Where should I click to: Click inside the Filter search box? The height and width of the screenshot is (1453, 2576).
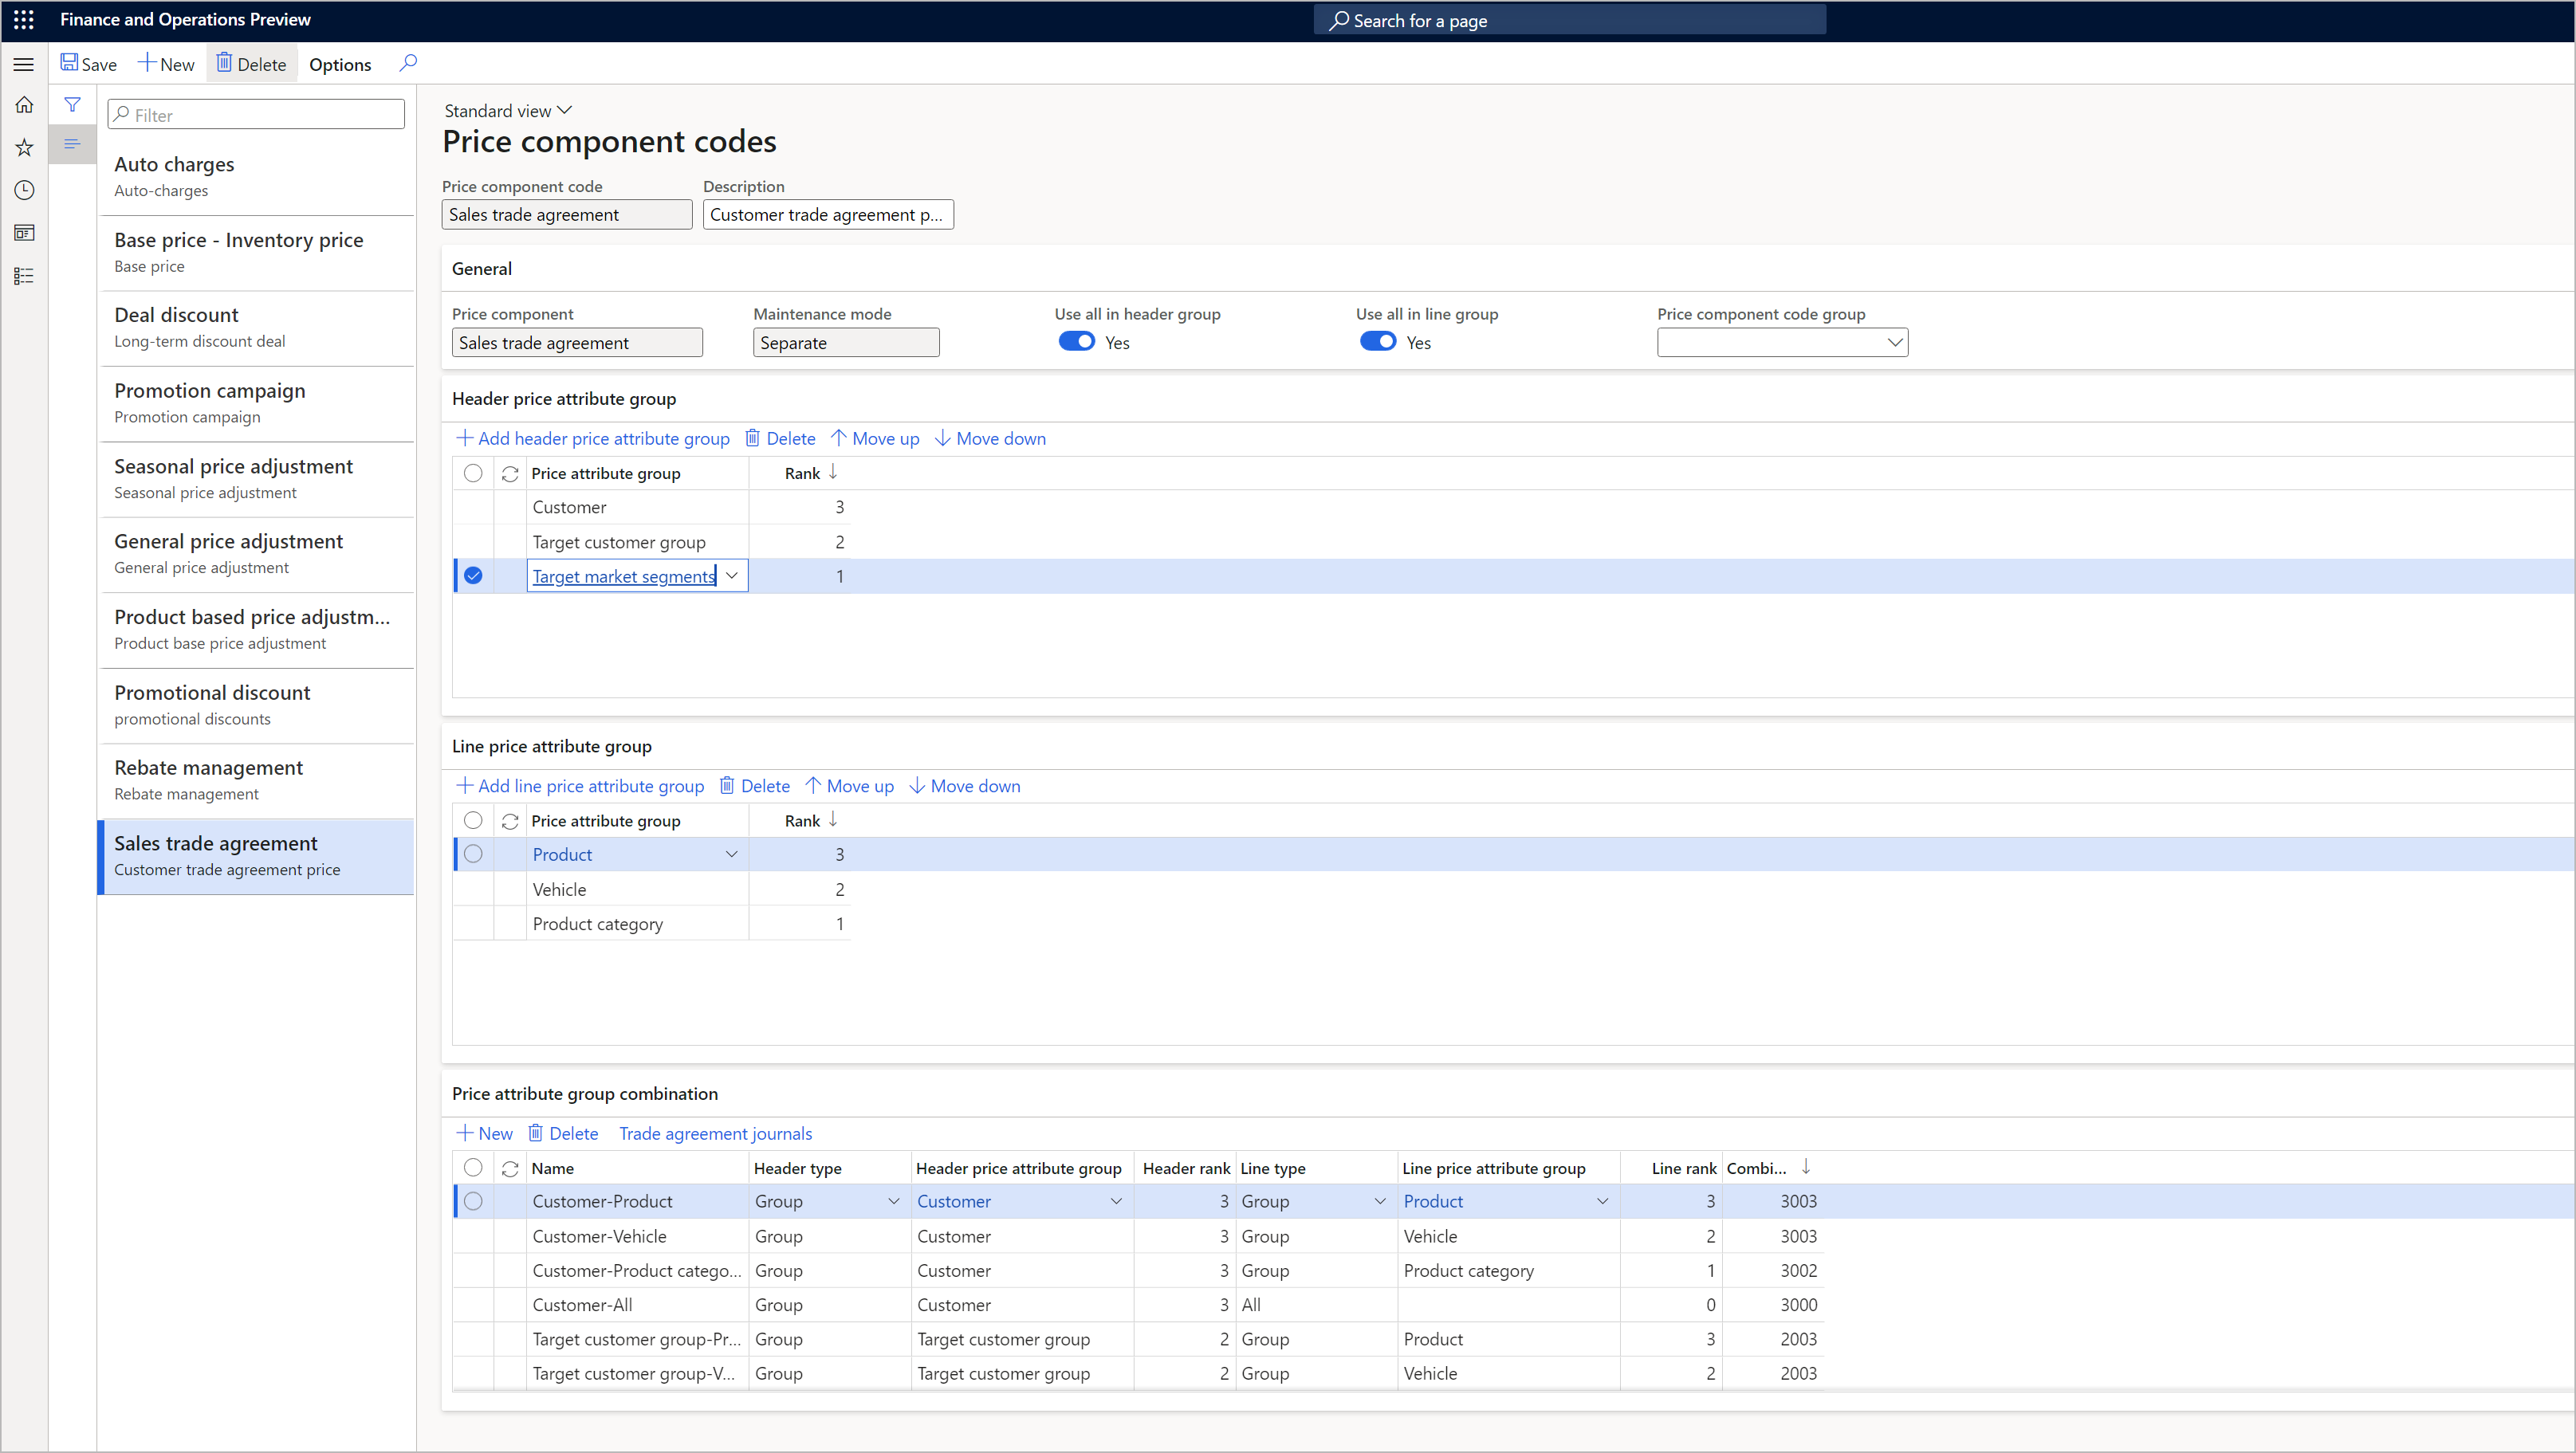pyautogui.click(x=255, y=114)
